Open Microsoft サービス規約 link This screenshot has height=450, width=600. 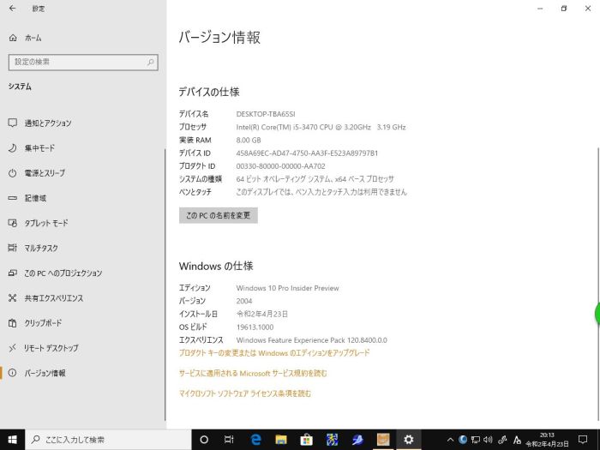(253, 373)
